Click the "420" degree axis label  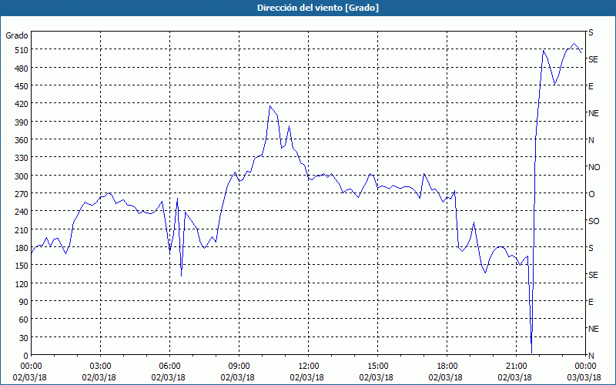tap(22, 105)
